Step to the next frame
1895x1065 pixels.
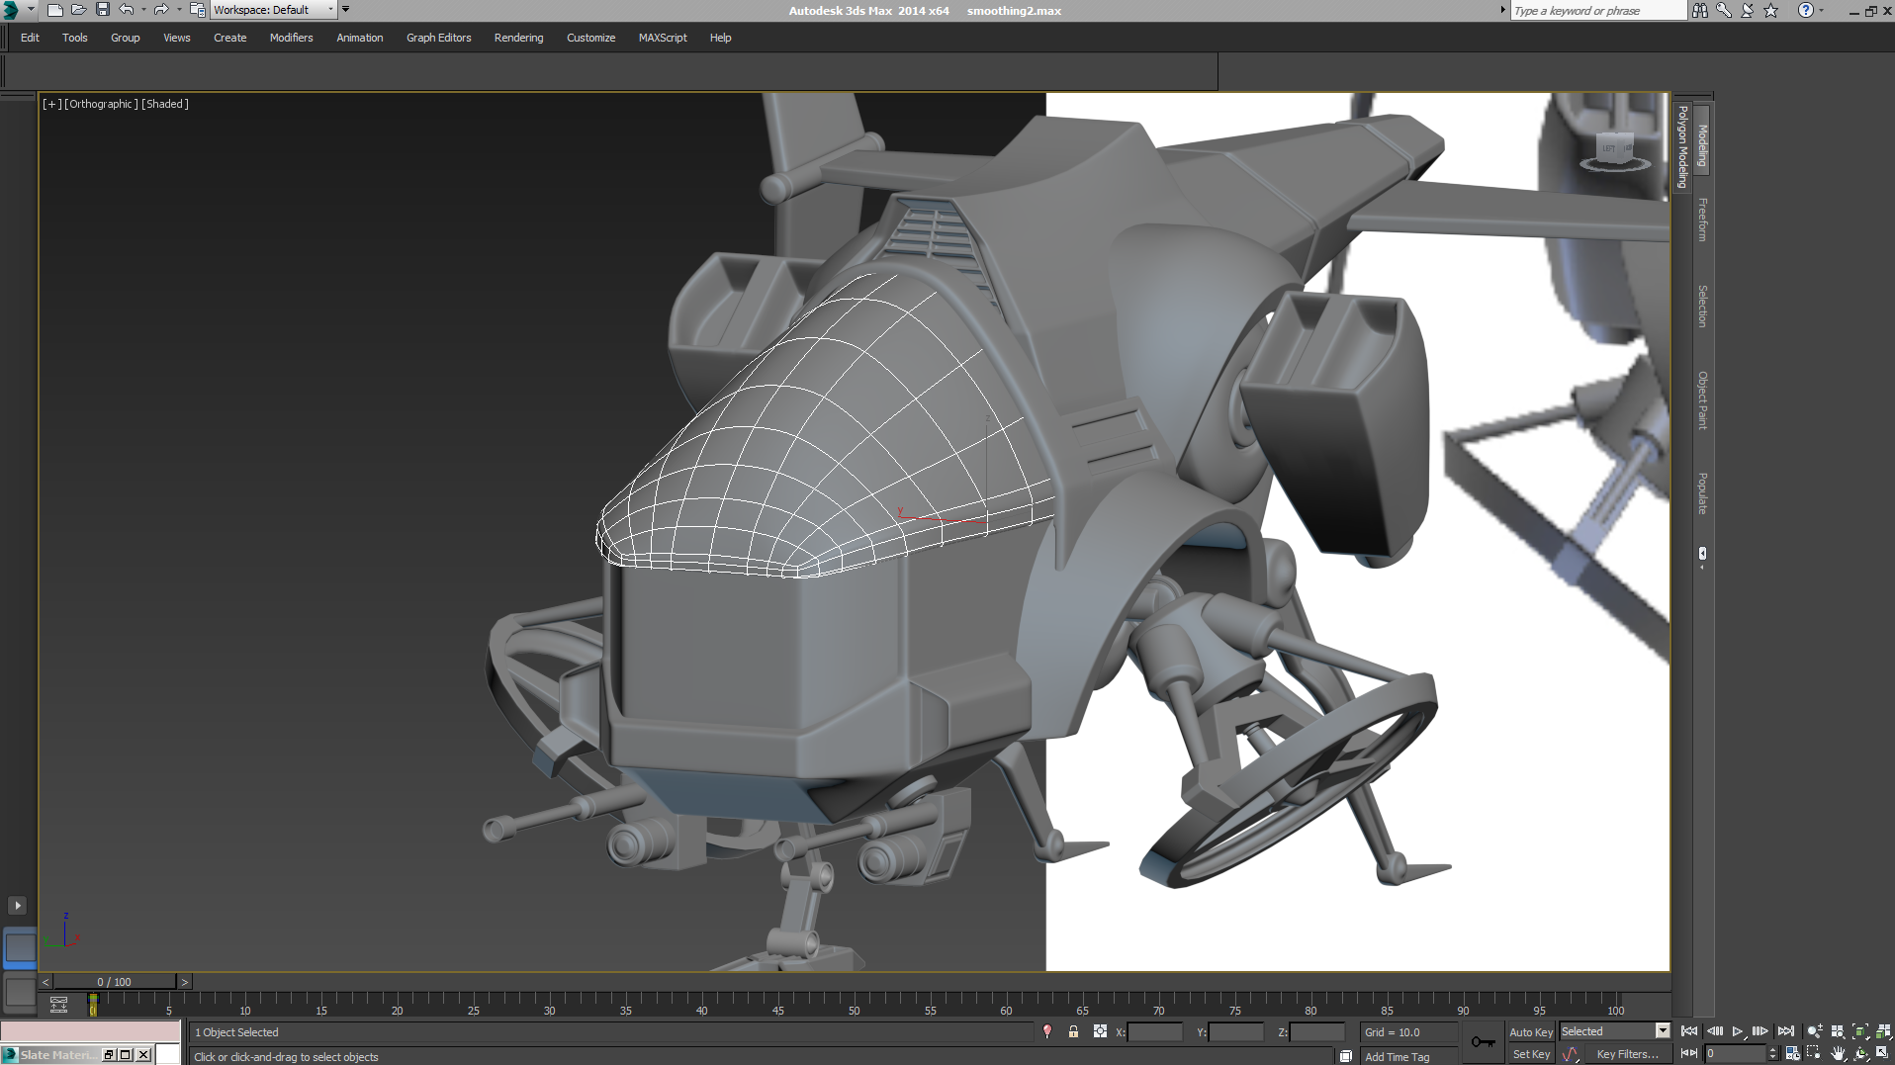pos(1760,1031)
